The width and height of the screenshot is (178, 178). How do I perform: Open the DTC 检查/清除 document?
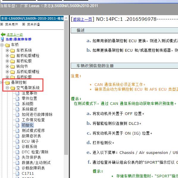pos(35,152)
